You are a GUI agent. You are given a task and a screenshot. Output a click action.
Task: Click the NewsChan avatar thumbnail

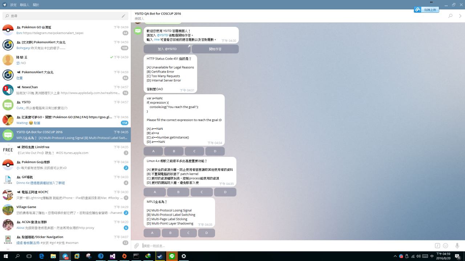(8, 90)
